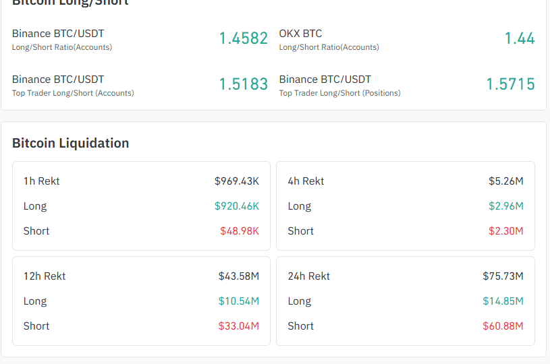This screenshot has width=550, height=364.
Task: Click the Long label in 1h Rekt card
Action: 35,206
